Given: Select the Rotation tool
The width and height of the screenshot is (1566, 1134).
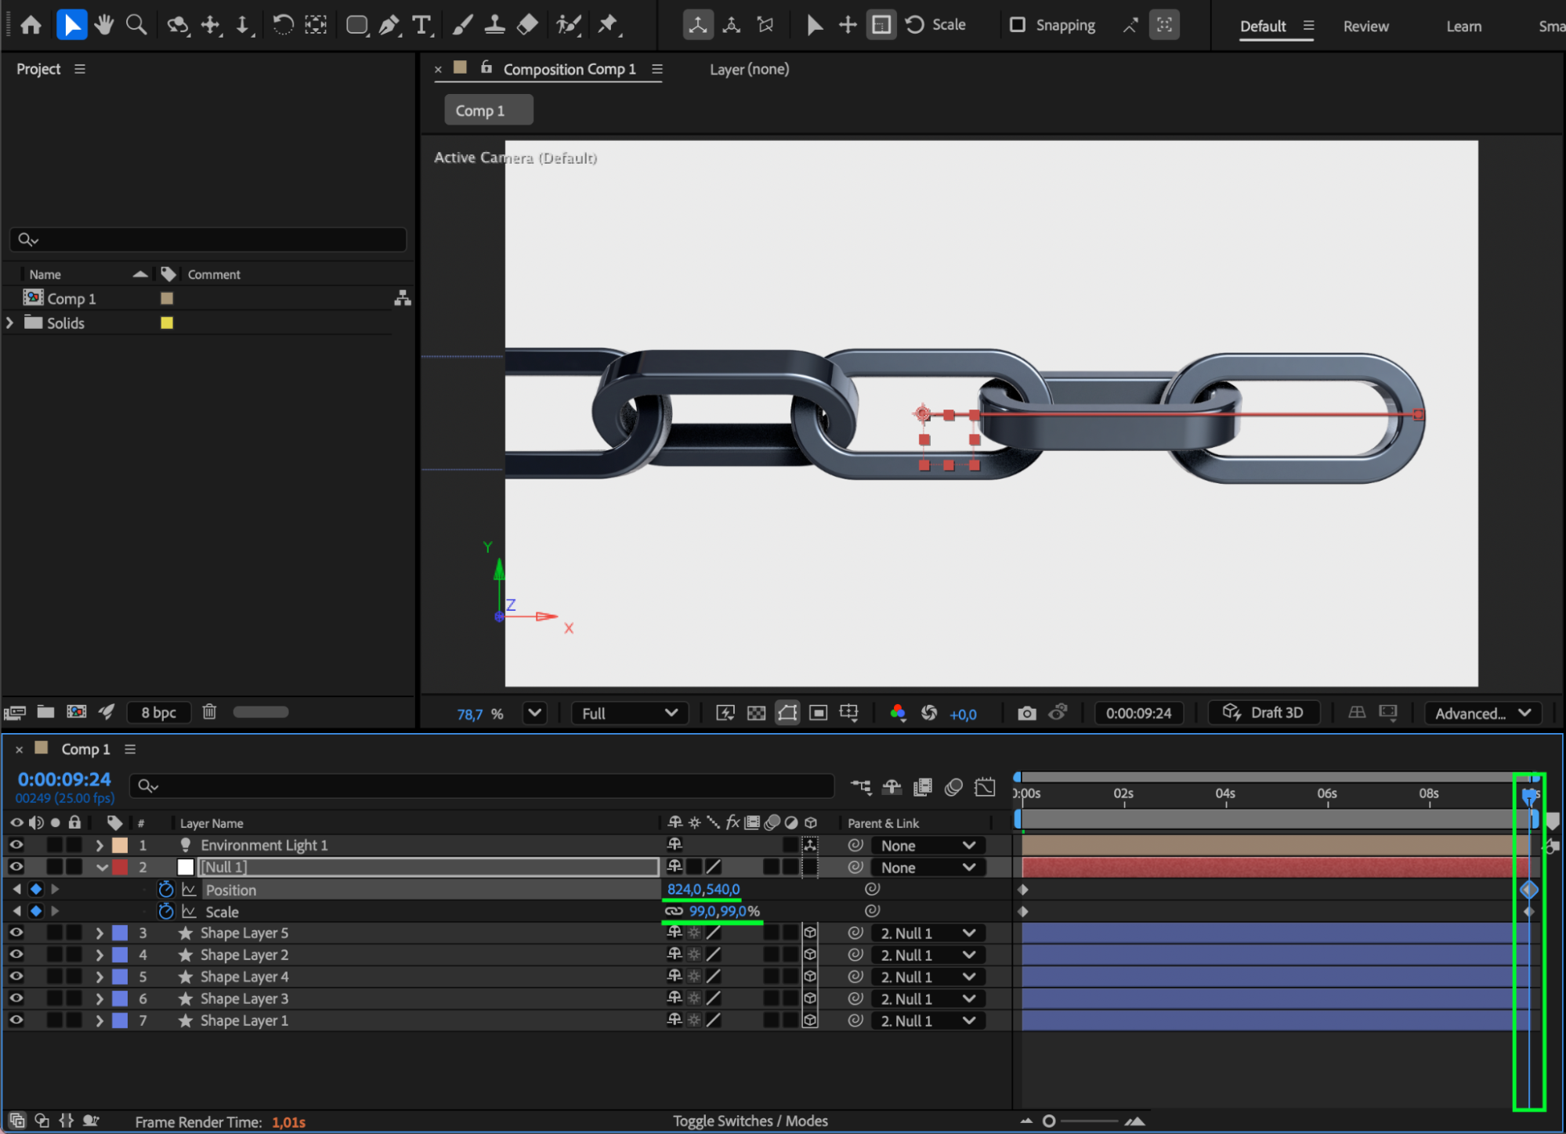Looking at the screenshot, I should [x=283, y=25].
